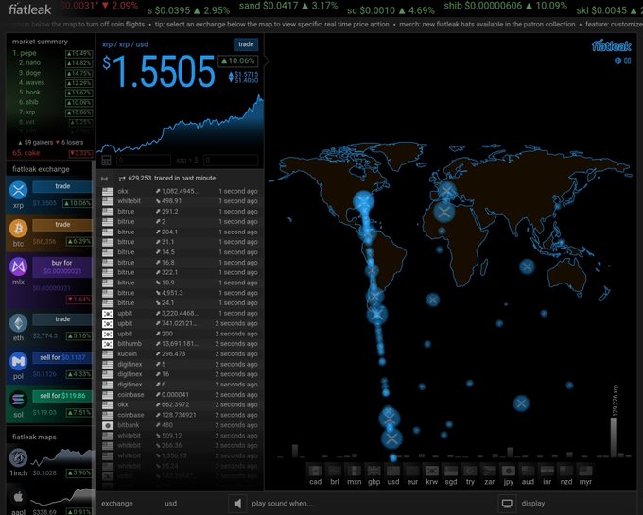Select the xrp coin icon
This screenshot has height=515, width=643.
click(x=19, y=190)
